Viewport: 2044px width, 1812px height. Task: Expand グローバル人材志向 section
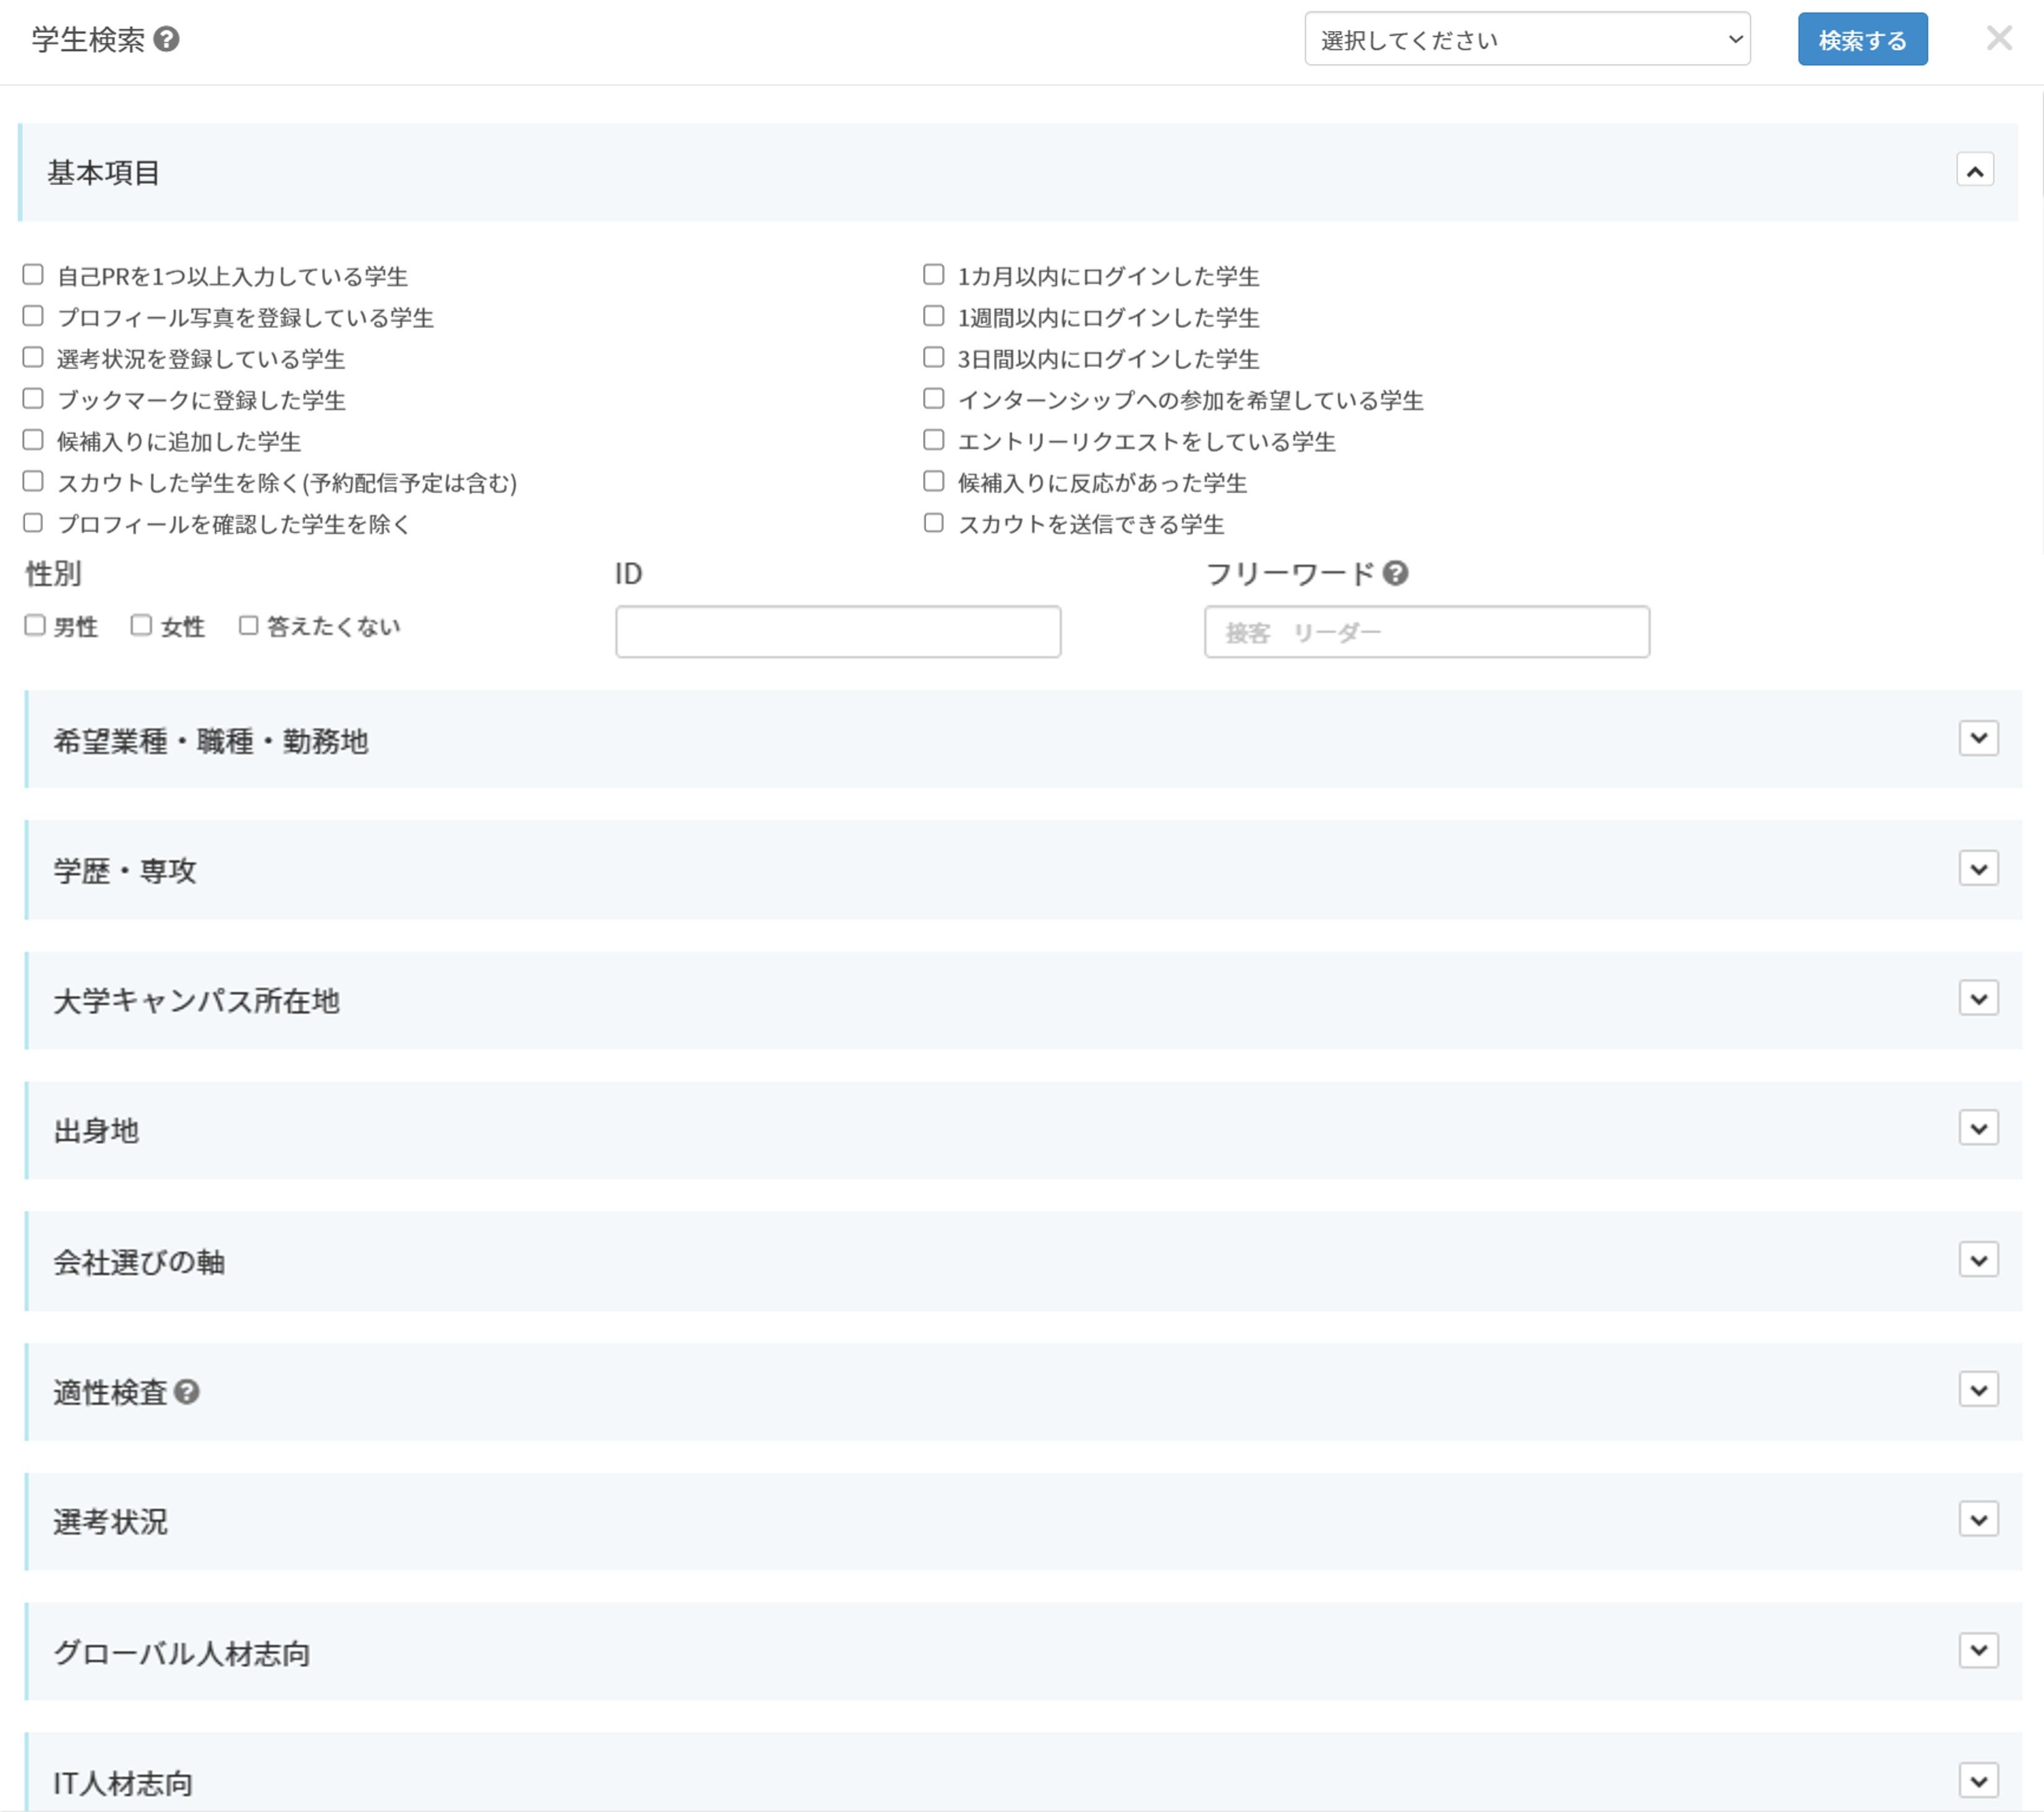tap(1978, 1651)
